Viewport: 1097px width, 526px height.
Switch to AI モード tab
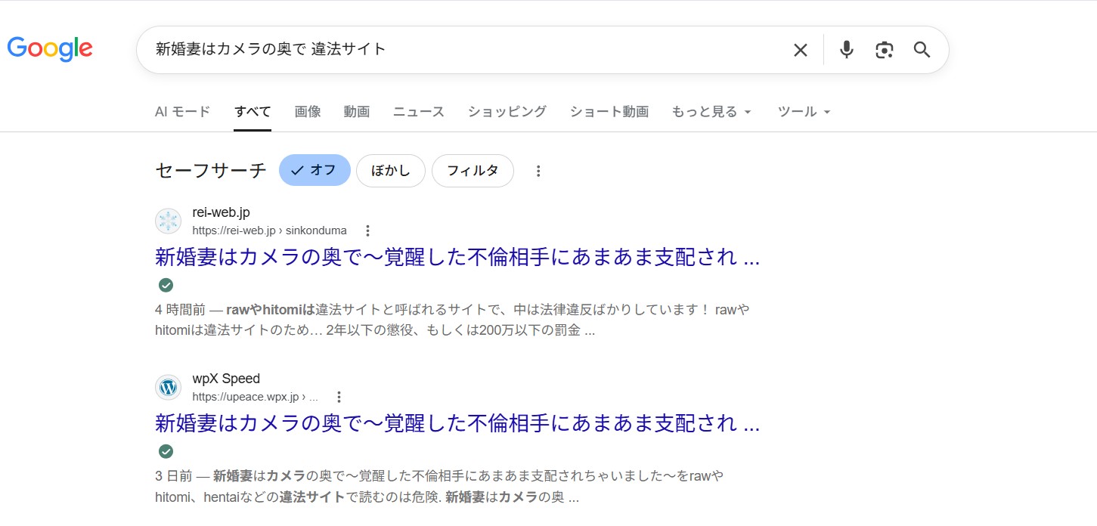click(182, 111)
